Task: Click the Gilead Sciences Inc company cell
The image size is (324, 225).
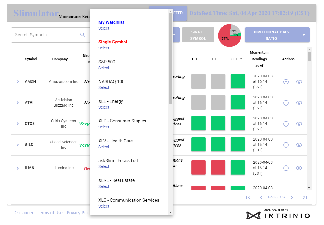Action: coord(63,145)
